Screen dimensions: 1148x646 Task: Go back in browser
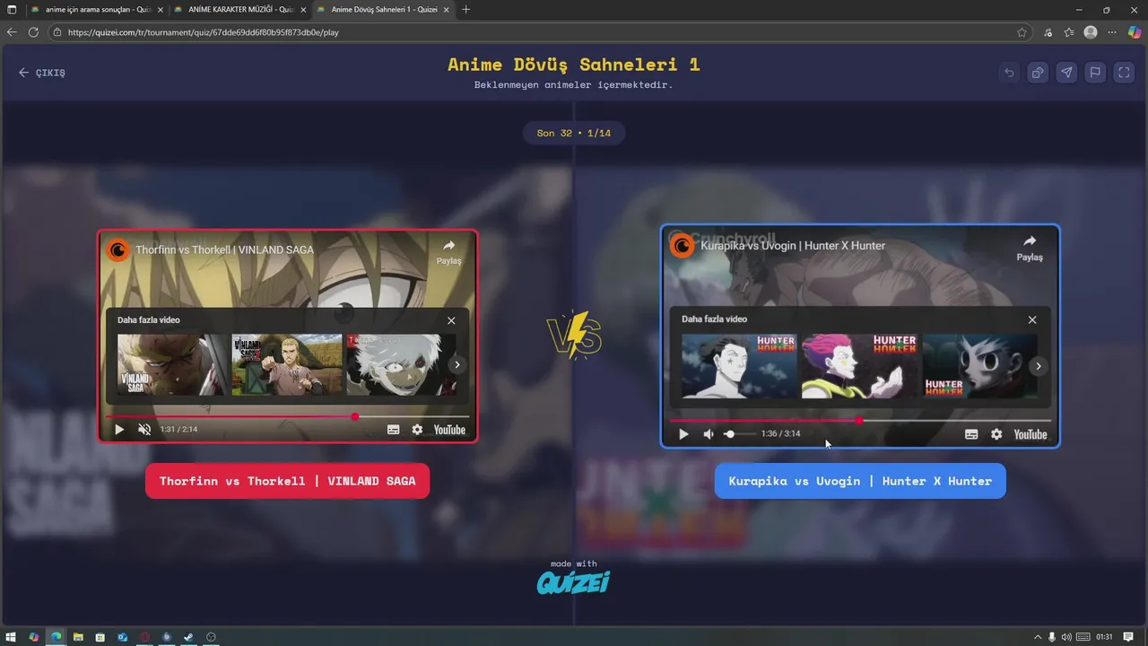pyautogui.click(x=12, y=32)
